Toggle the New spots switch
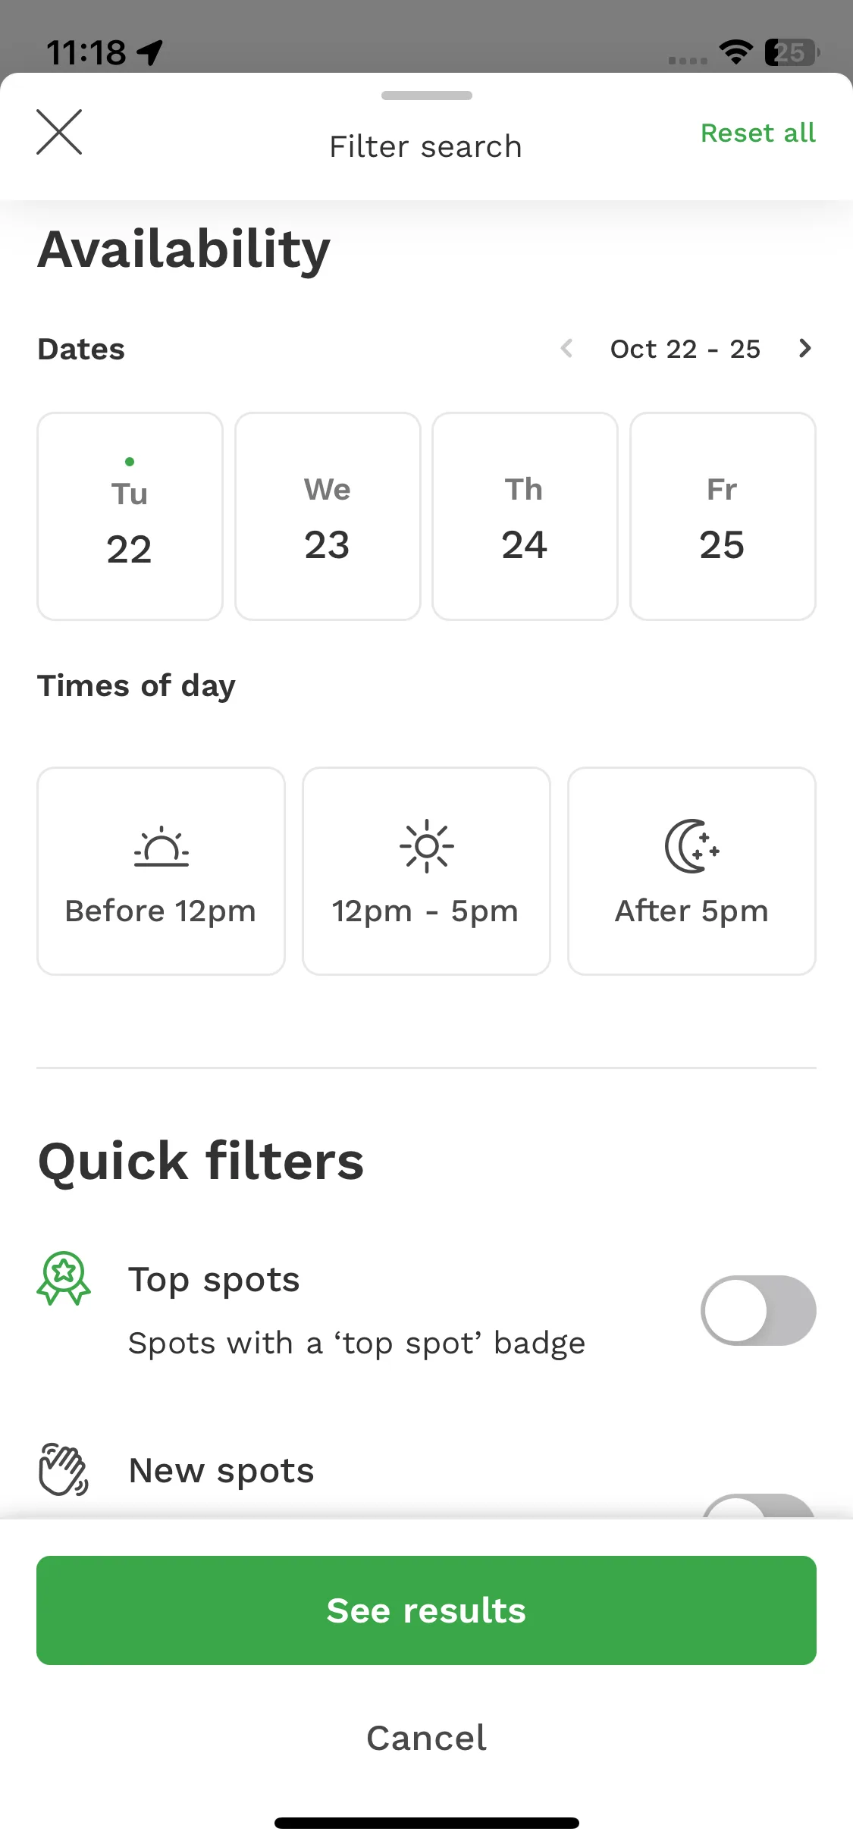Viewport: 853px width, 1847px height. click(758, 1506)
